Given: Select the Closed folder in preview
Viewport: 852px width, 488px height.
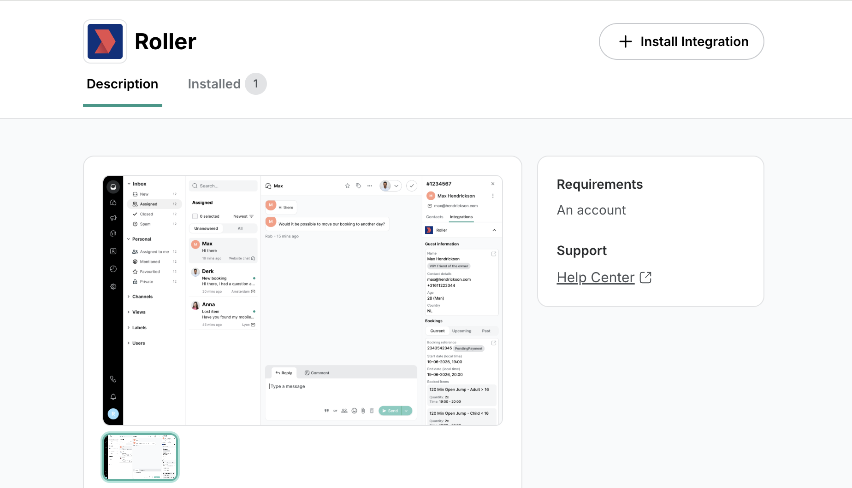Looking at the screenshot, I should pyautogui.click(x=154, y=214).
